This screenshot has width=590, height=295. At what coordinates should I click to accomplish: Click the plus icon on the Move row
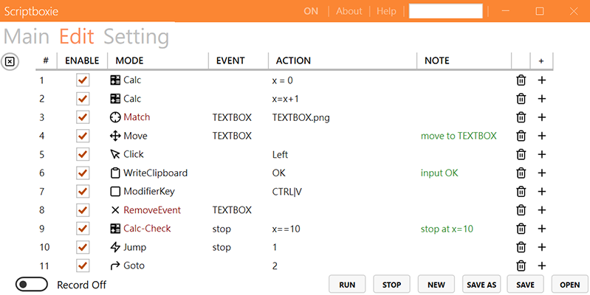click(x=542, y=136)
